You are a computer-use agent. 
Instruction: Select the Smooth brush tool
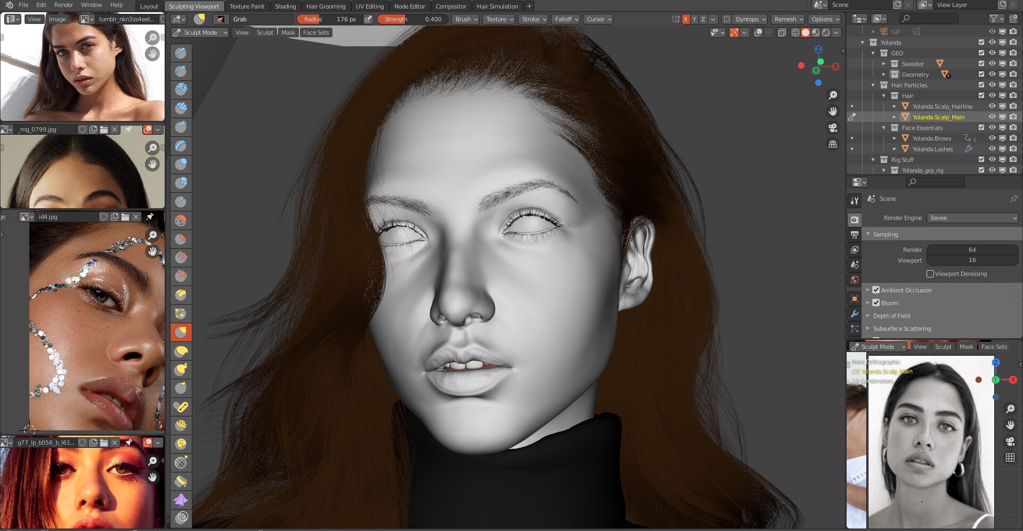tap(181, 220)
